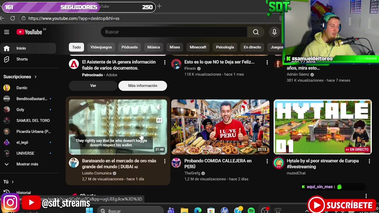Select the Todo filter chip

tap(76, 47)
